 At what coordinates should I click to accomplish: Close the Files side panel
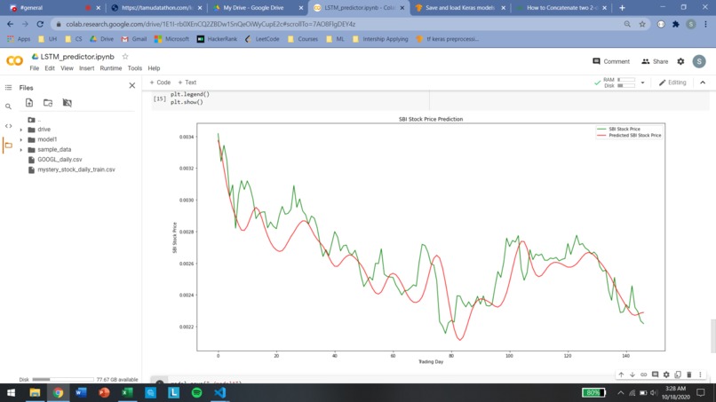point(132,85)
